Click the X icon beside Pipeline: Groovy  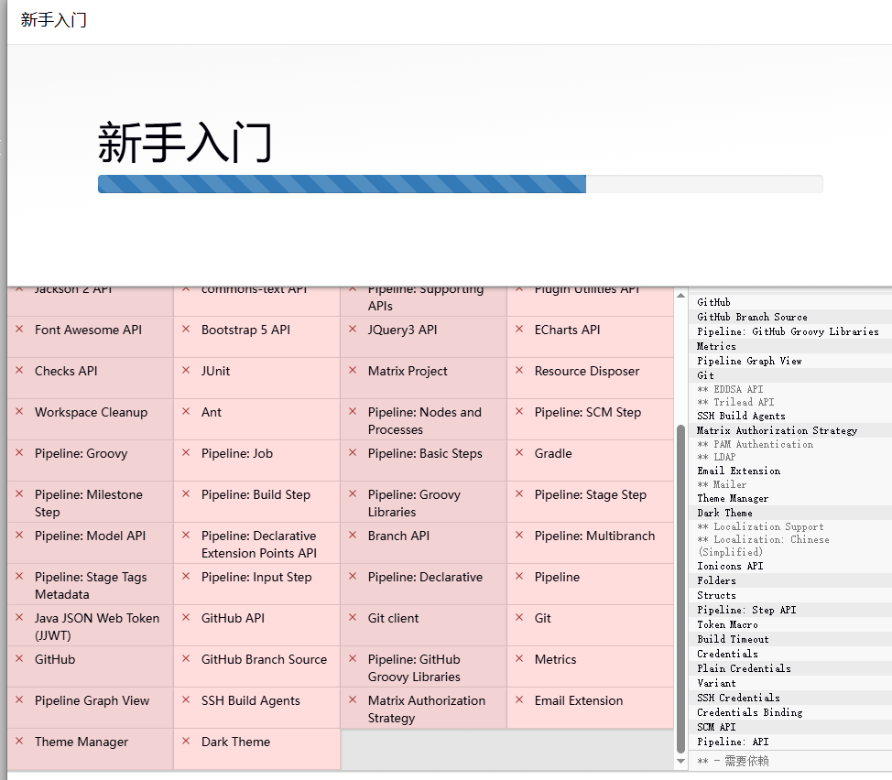click(19, 452)
